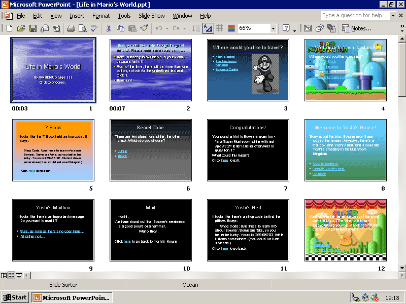Open the Slide Show menu
The width and height of the screenshot is (406, 304).
pyautogui.click(x=151, y=16)
